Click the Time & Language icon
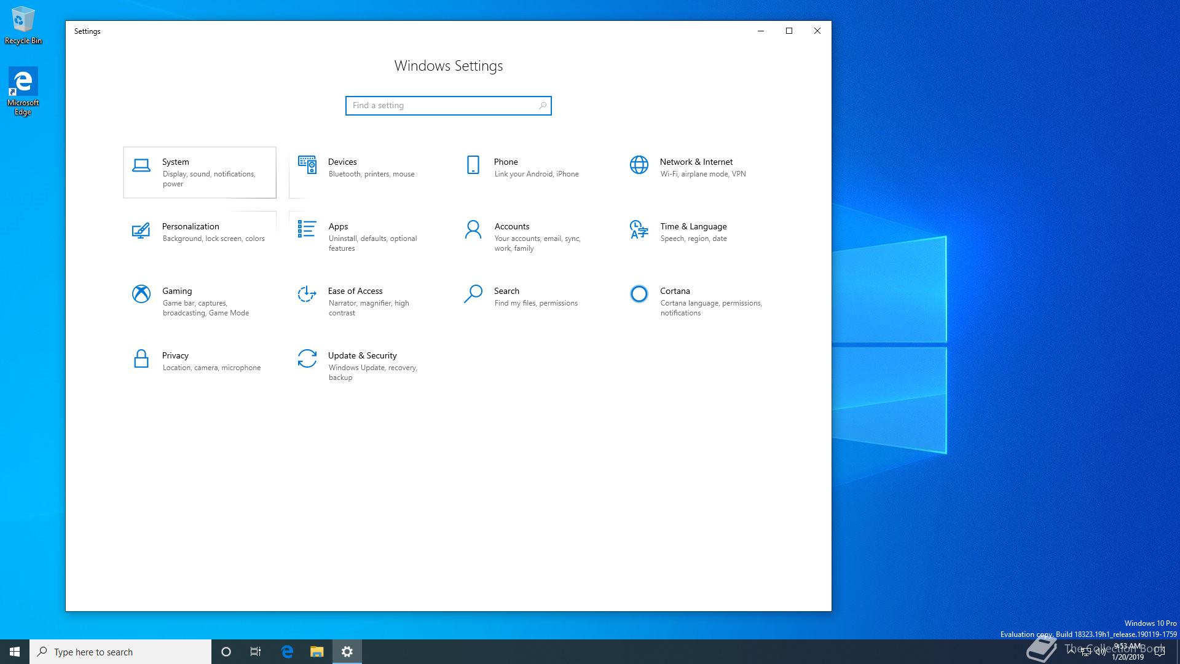Screen dimensions: 1180x664 (639, 229)
